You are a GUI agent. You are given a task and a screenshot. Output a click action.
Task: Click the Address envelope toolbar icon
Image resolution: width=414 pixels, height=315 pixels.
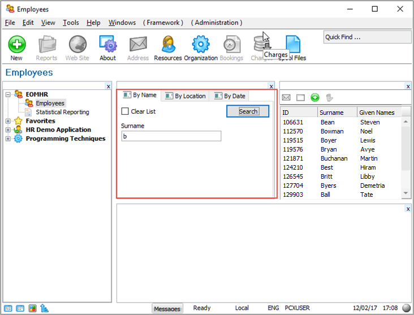(x=138, y=44)
